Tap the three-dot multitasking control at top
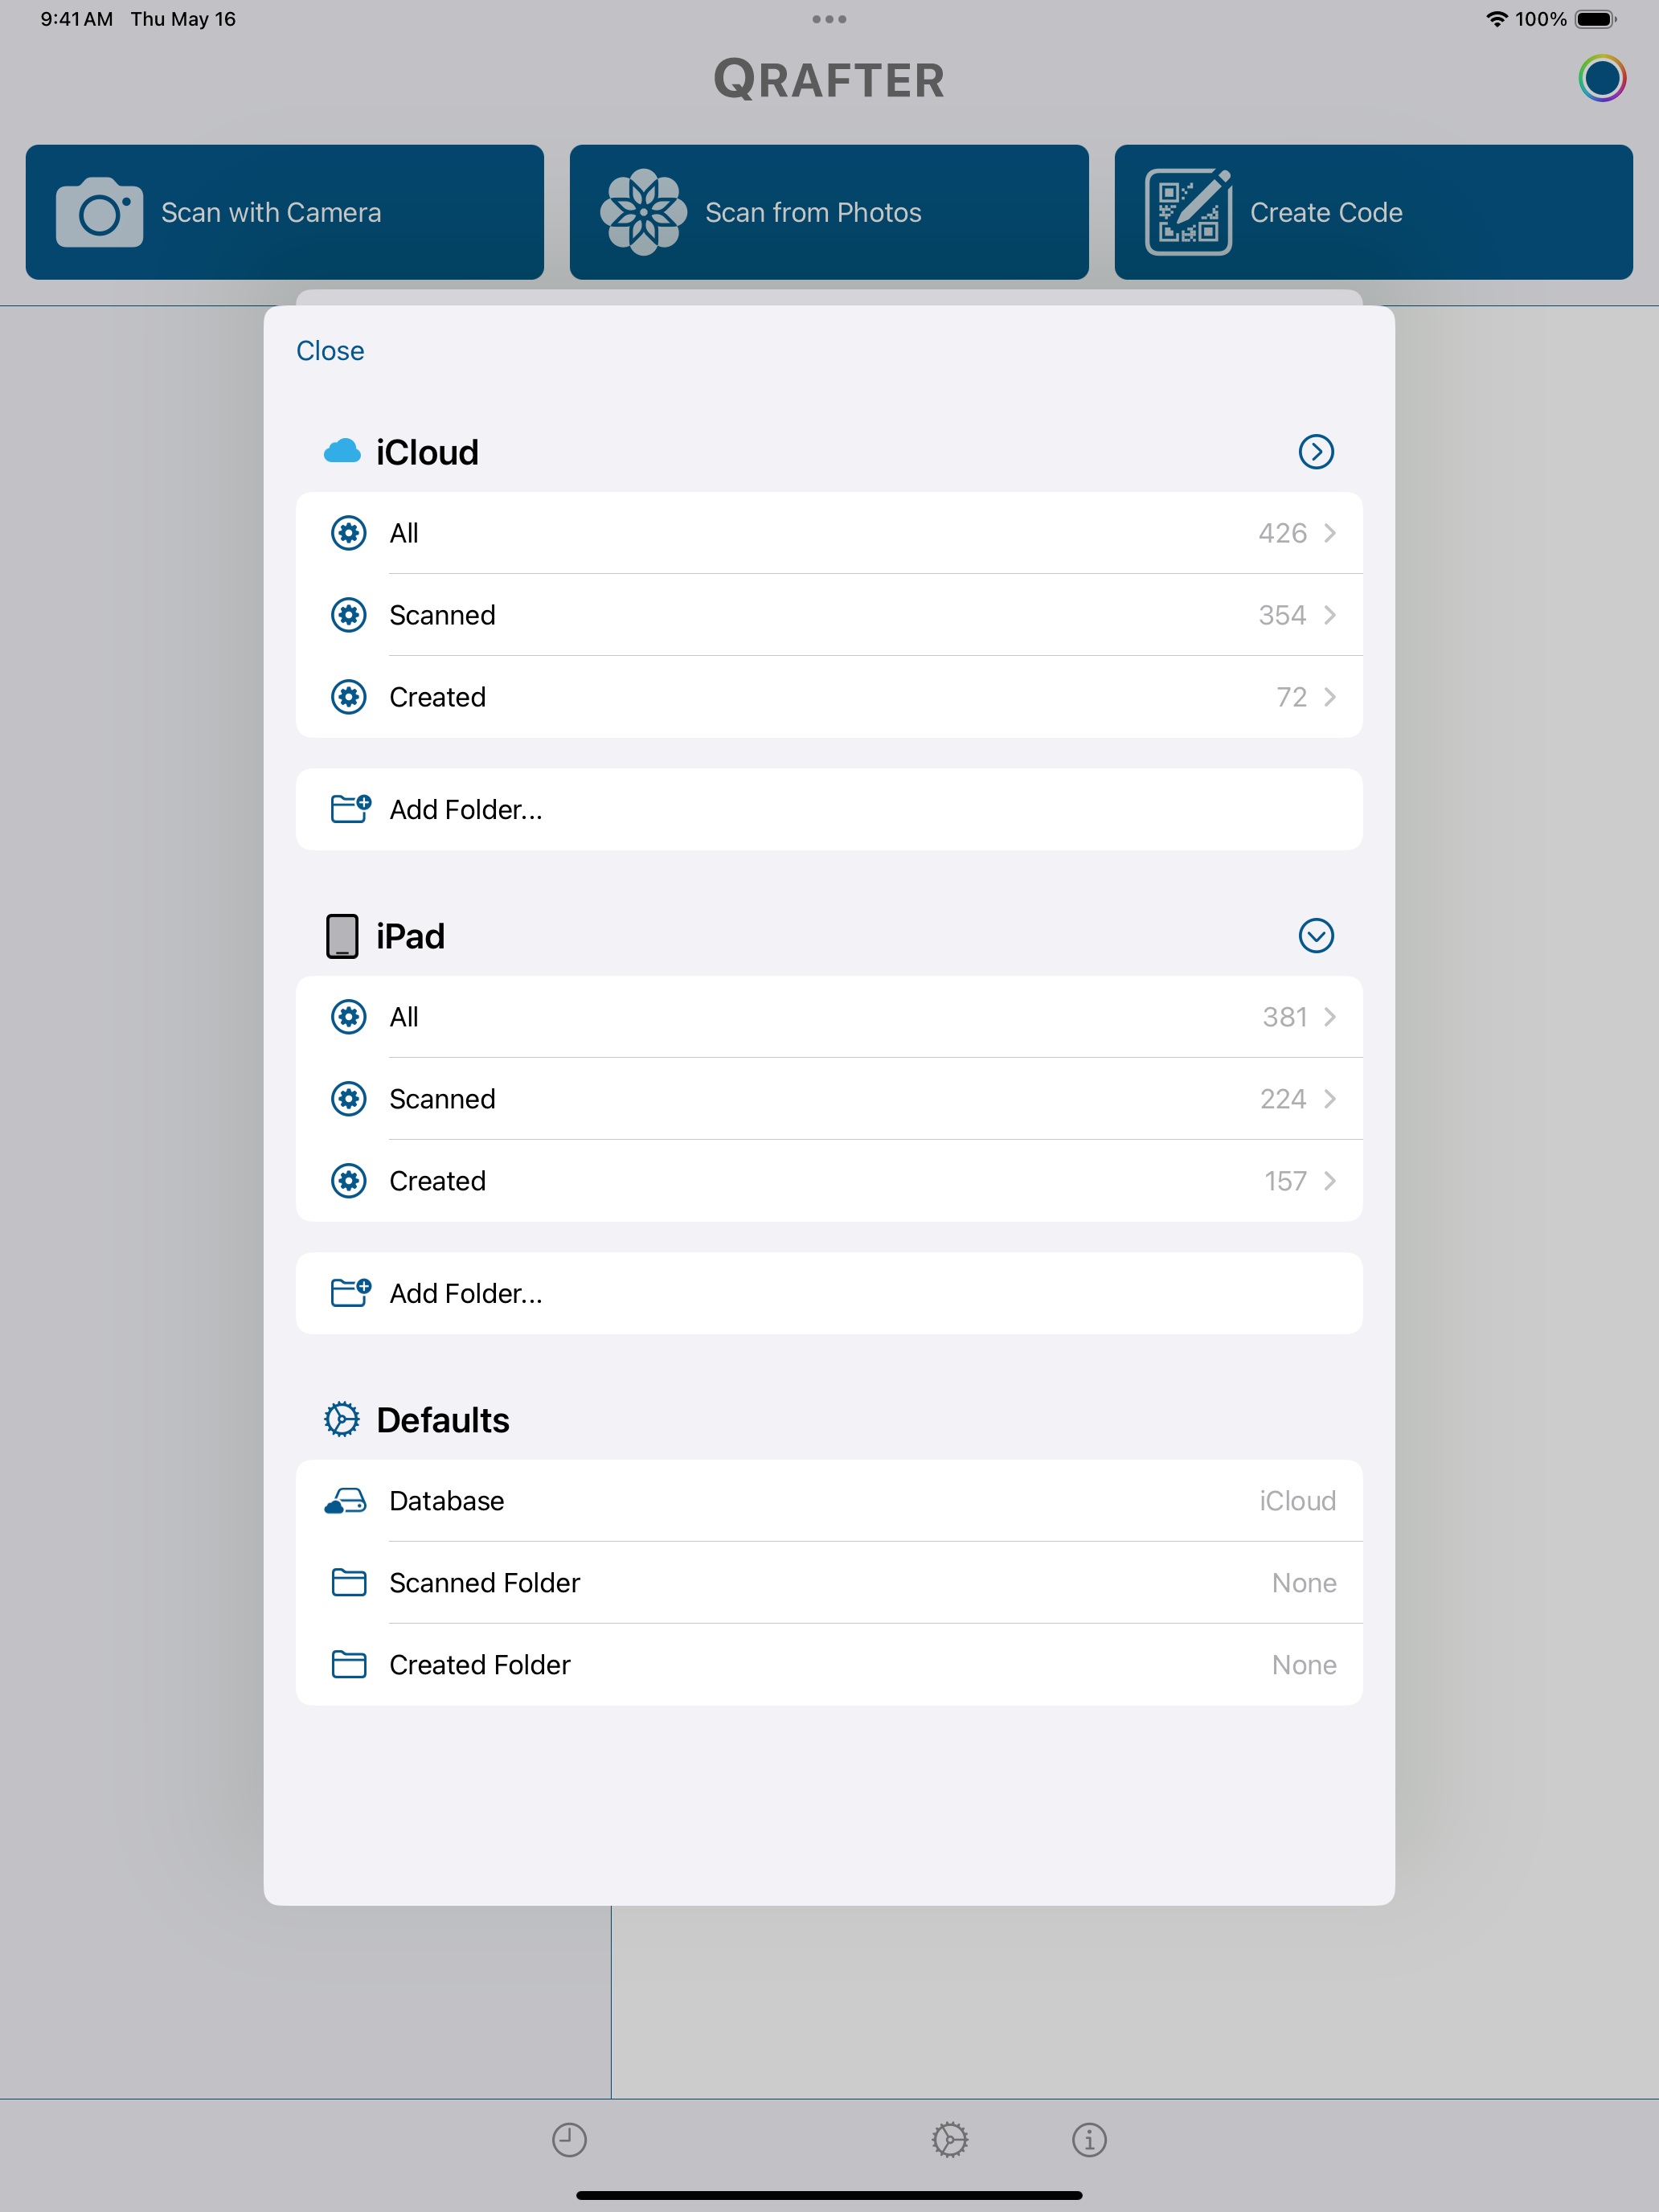This screenshot has width=1659, height=2212. [x=829, y=19]
